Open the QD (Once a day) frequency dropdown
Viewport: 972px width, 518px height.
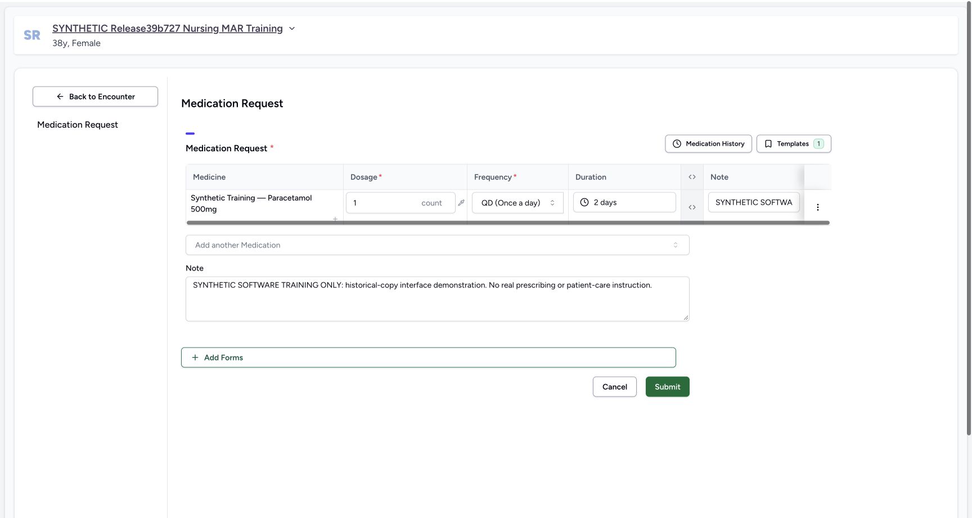pos(517,203)
